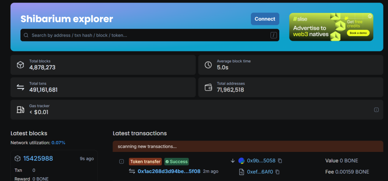Click the Shibarium explorer title
The height and width of the screenshot is (181, 388).
(67, 19)
